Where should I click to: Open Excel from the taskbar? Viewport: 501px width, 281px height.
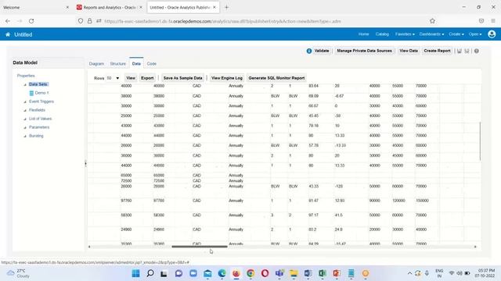[x=322, y=273]
